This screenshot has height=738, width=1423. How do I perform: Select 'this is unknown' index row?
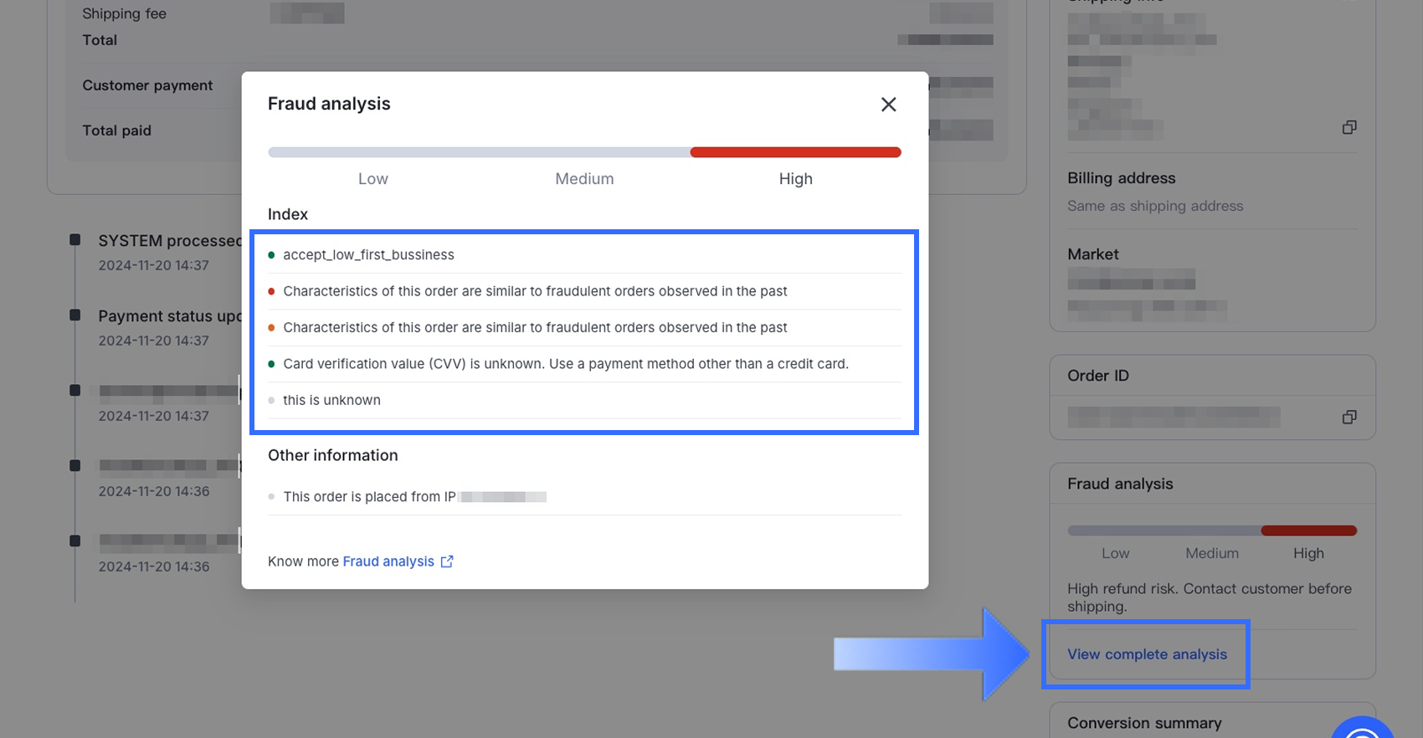584,400
